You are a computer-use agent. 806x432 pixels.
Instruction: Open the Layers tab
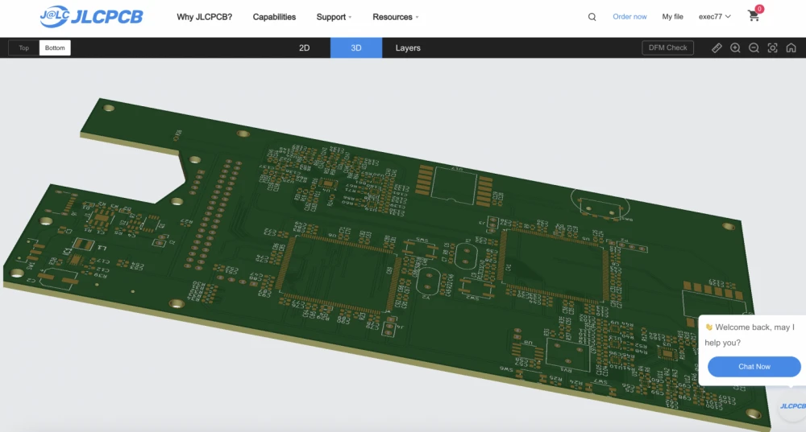tap(408, 48)
